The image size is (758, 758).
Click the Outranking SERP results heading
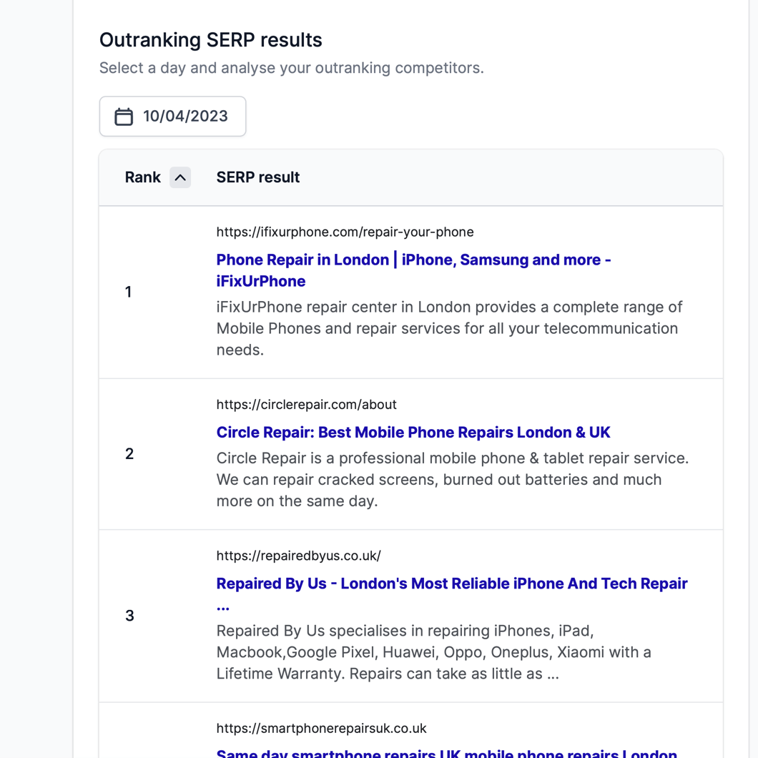tap(210, 40)
